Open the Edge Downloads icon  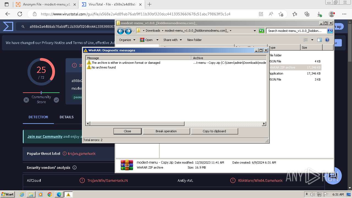click(319, 14)
